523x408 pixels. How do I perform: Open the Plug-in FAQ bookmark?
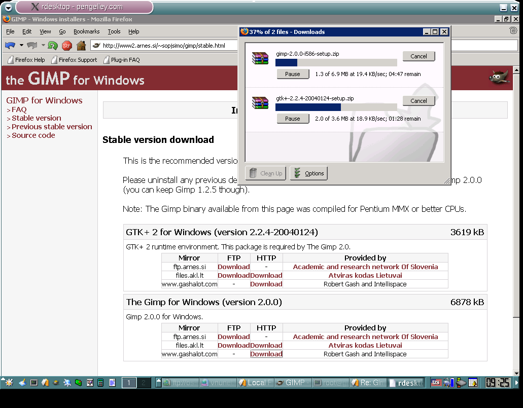(122, 60)
